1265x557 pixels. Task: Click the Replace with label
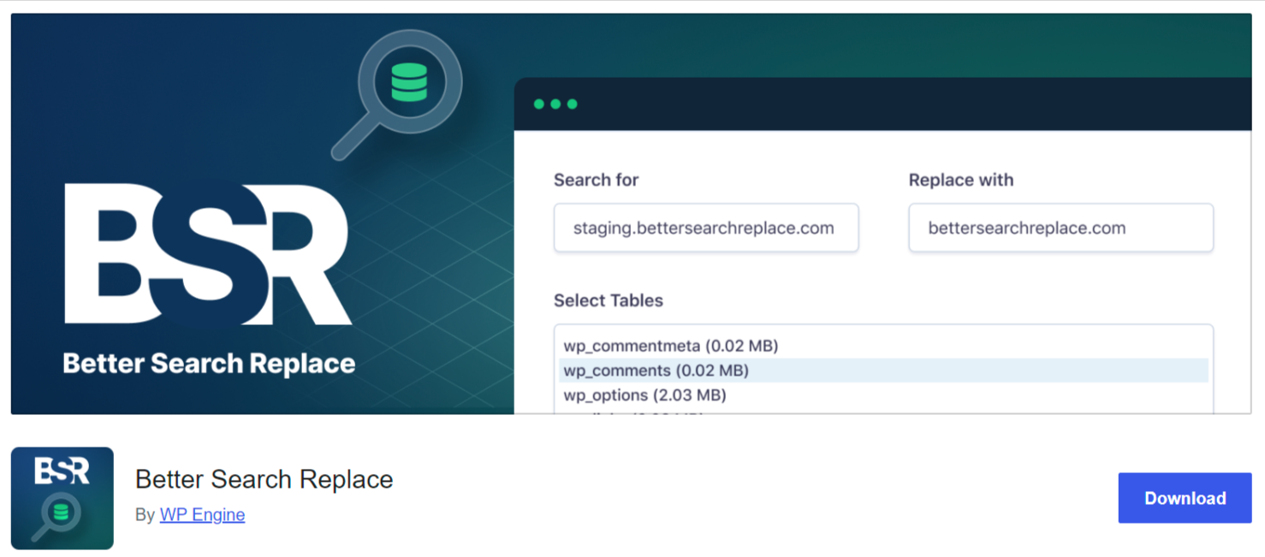(960, 181)
